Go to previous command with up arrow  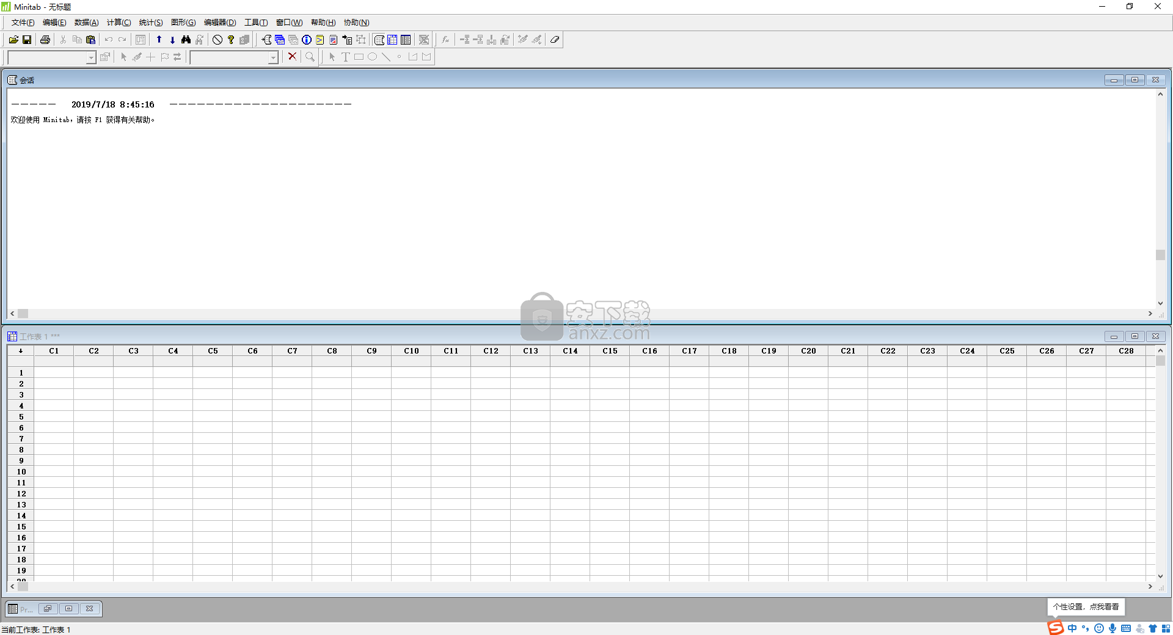click(x=159, y=40)
